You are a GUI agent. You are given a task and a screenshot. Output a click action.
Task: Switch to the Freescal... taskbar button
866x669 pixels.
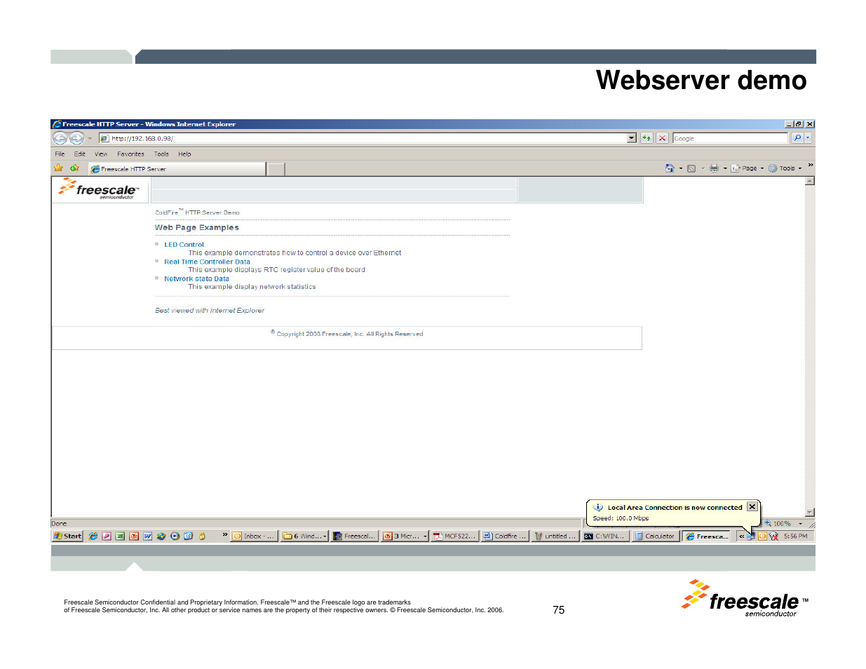(x=354, y=536)
